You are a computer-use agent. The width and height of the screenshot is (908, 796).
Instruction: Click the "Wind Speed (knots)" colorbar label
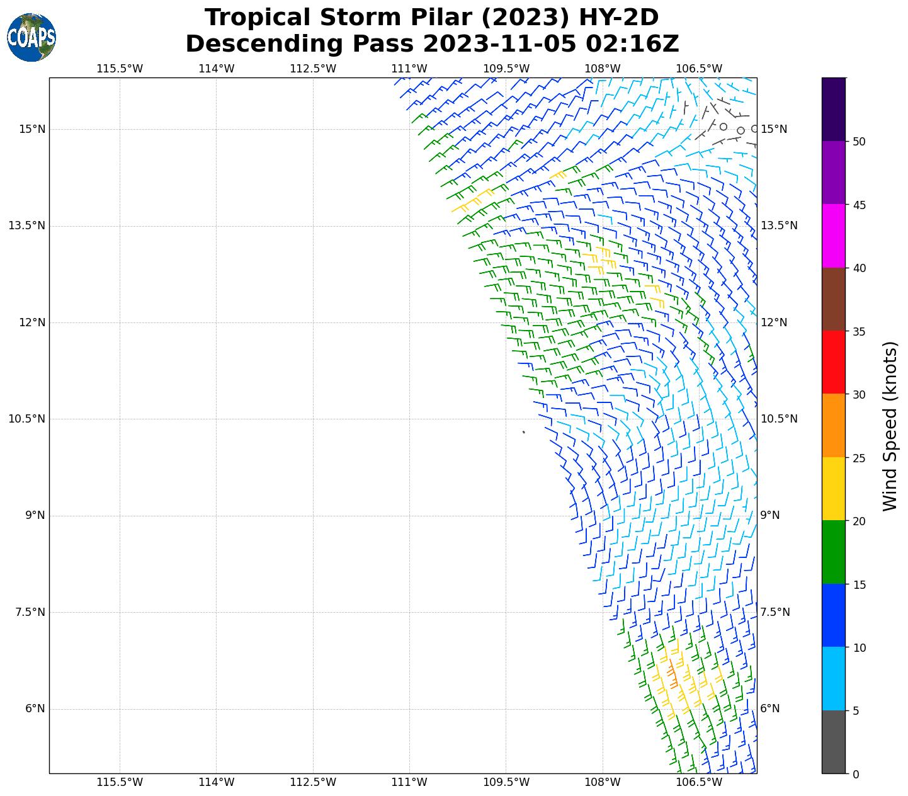[890, 426]
